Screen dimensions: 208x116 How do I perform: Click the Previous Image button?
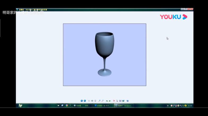[82, 101]
